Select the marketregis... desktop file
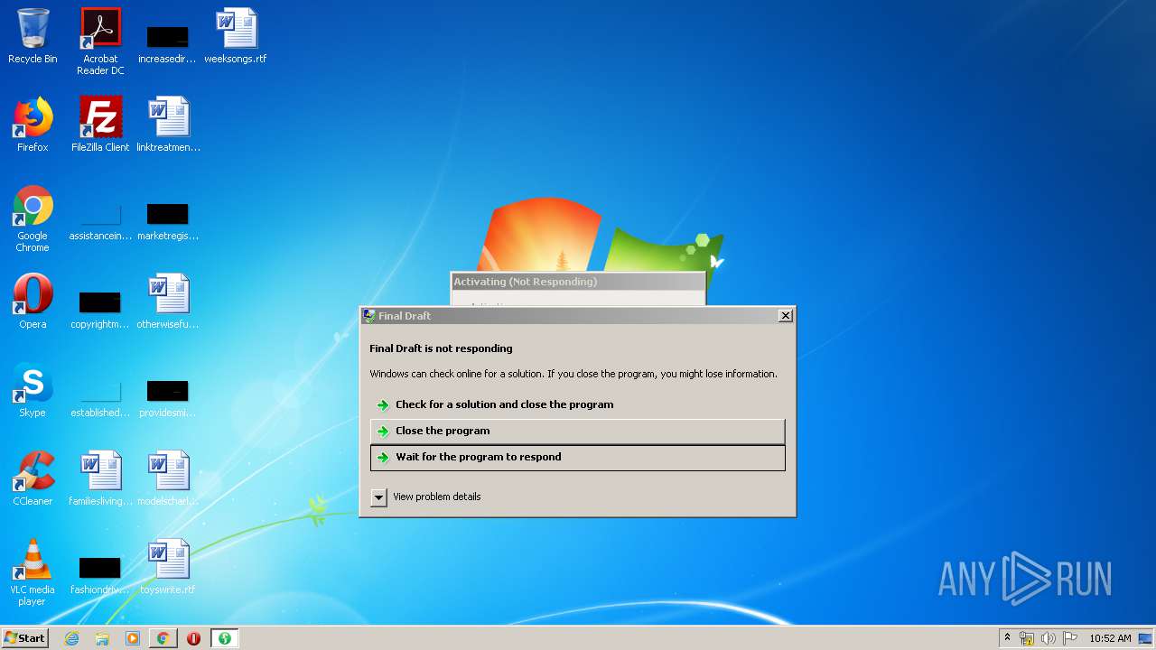This screenshot has width=1156, height=650. point(168,220)
